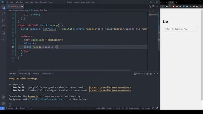Bookmark this page with star icon in Chrome

pyautogui.click(x=163, y=6)
